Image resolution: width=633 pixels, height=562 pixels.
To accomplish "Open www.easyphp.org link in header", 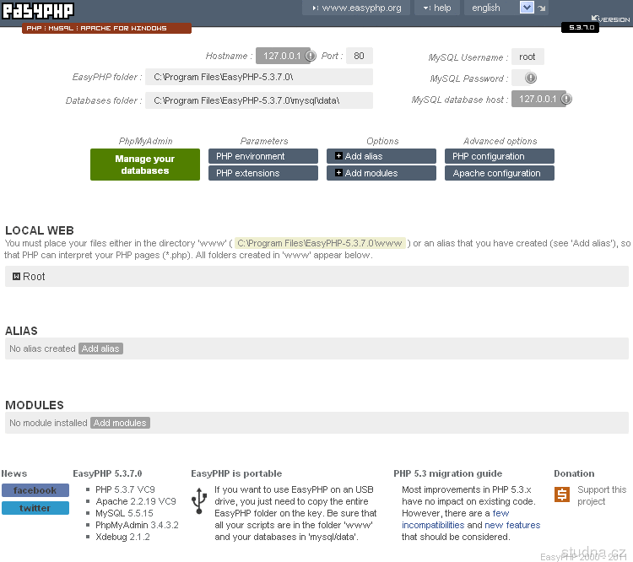I will pyautogui.click(x=356, y=8).
